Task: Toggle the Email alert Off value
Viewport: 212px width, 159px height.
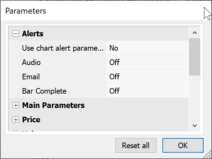Action: tap(114, 77)
